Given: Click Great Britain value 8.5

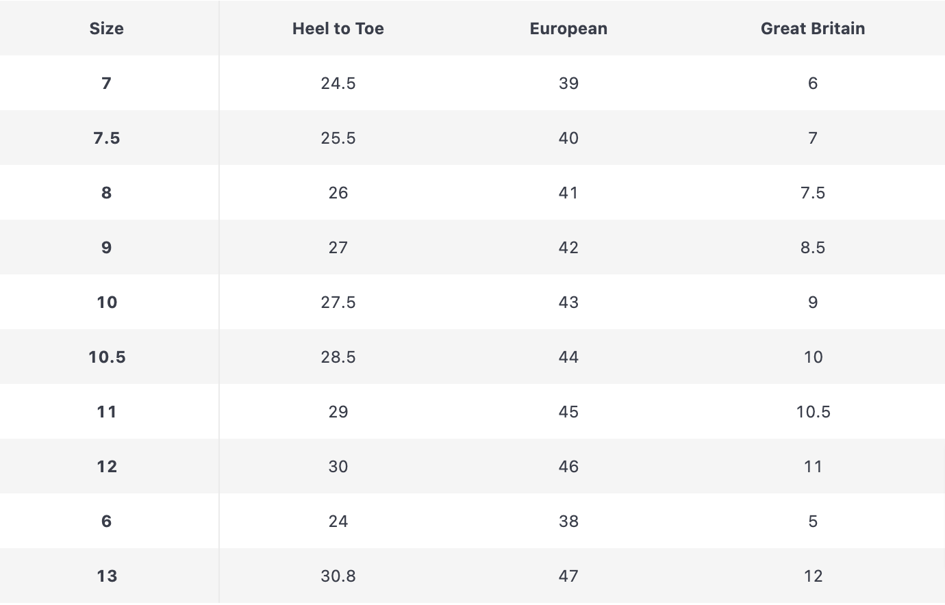Looking at the screenshot, I should pyautogui.click(x=812, y=247).
